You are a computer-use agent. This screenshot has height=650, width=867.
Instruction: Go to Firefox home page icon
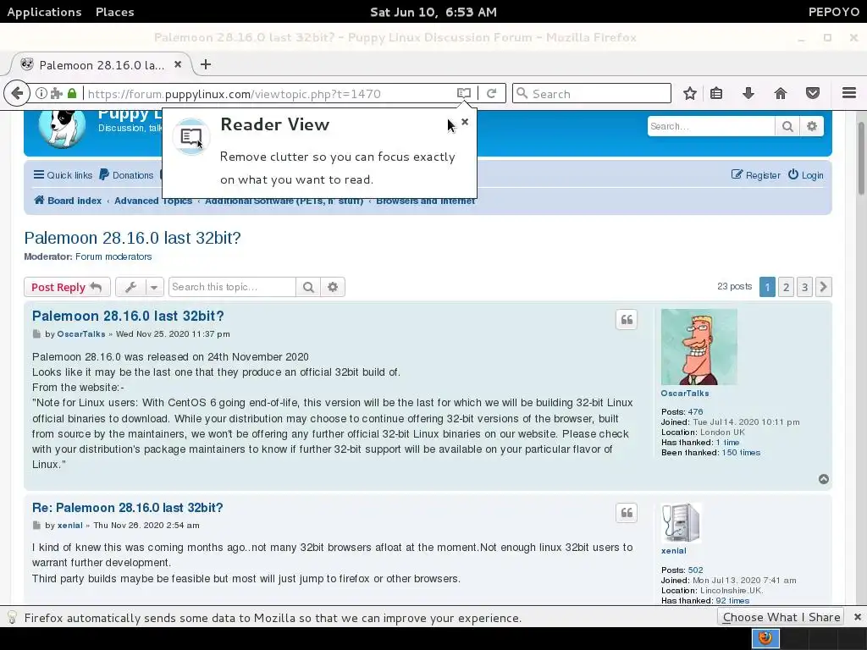pyautogui.click(x=780, y=93)
